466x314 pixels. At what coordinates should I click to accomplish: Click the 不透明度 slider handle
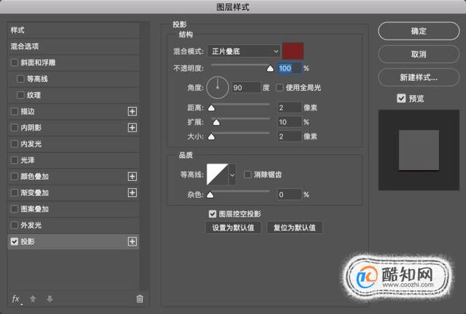[270, 69]
